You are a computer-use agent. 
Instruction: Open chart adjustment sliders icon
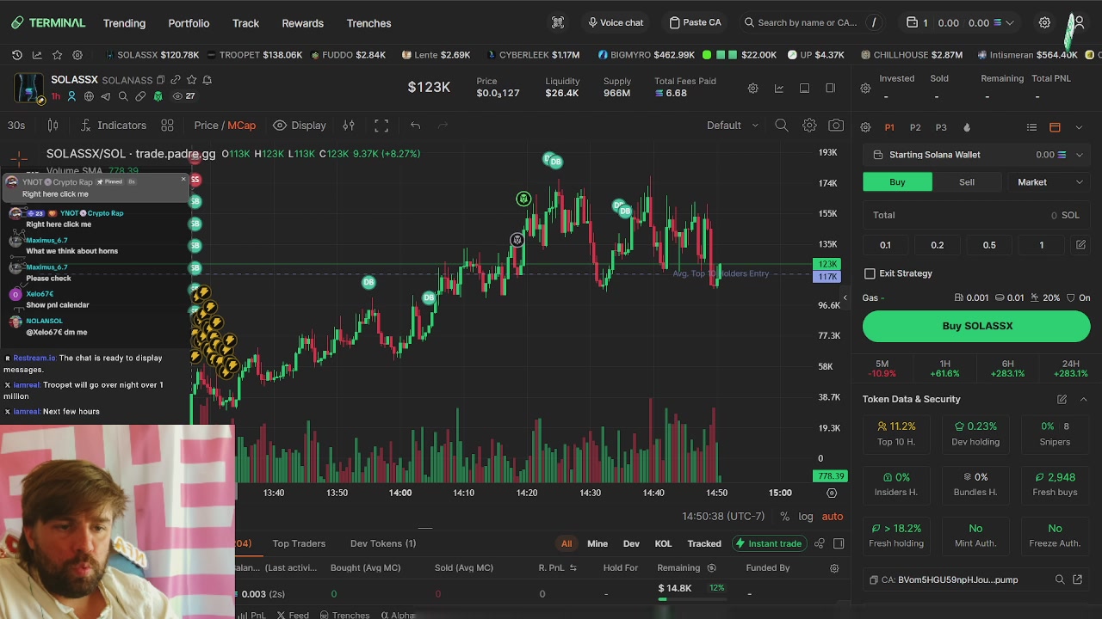point(349,126)
